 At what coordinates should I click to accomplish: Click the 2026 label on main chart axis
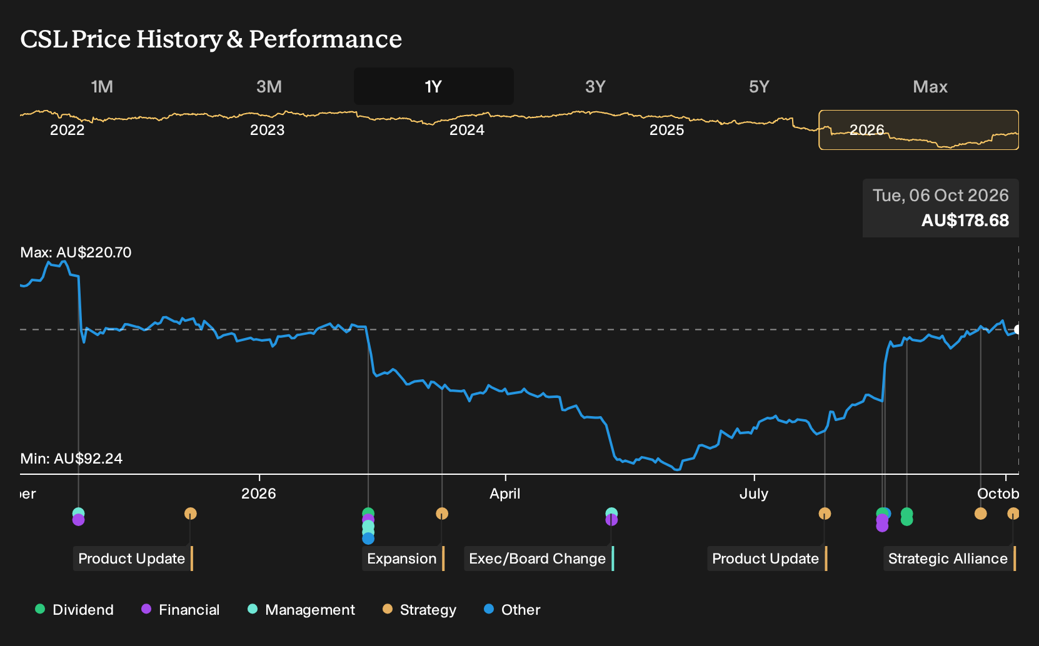tap(259, 494)
